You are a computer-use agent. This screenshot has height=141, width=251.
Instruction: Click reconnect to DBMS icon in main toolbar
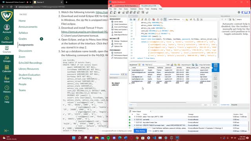[x=147, y=13]
